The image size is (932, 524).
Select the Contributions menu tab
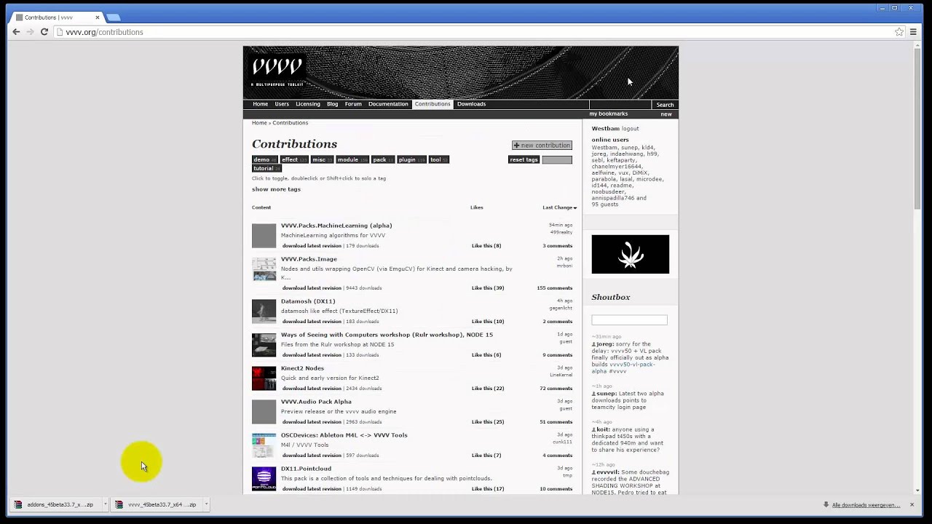tap(433, 104)
